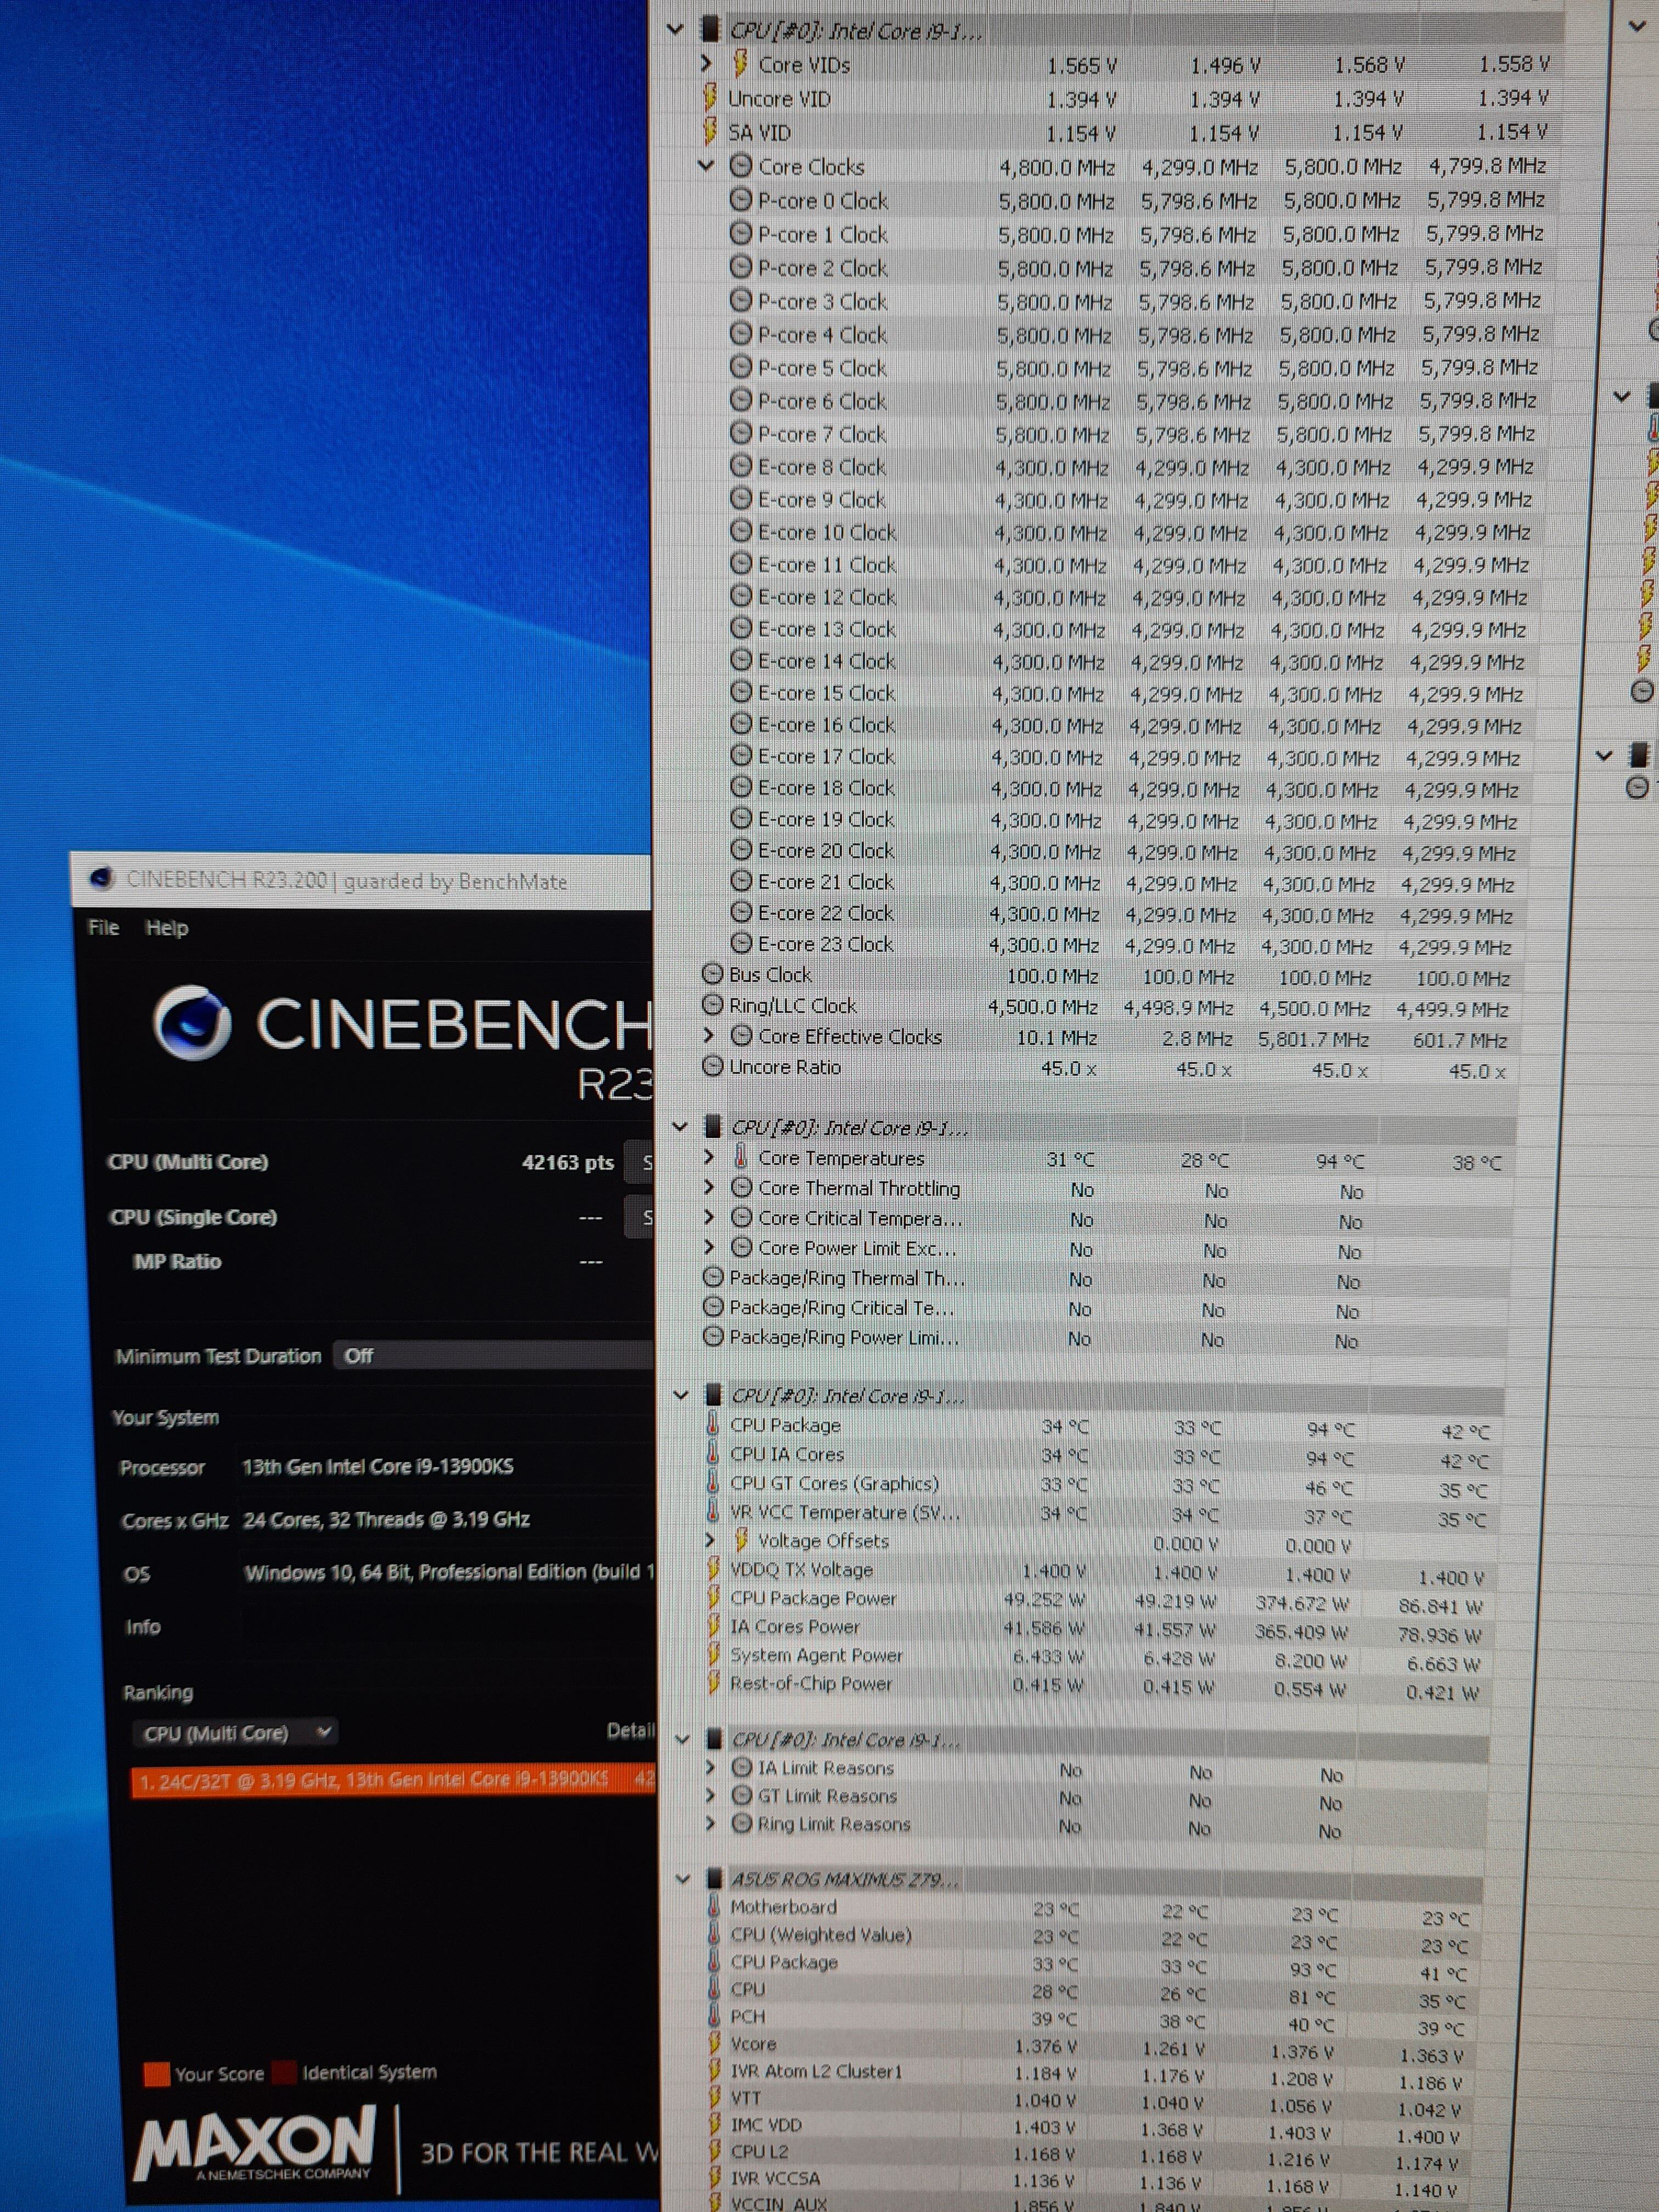Viewport: 1659px width, 2212px height.
Task: Click the Uncore Ratio icon
Action: point(713,1066)
